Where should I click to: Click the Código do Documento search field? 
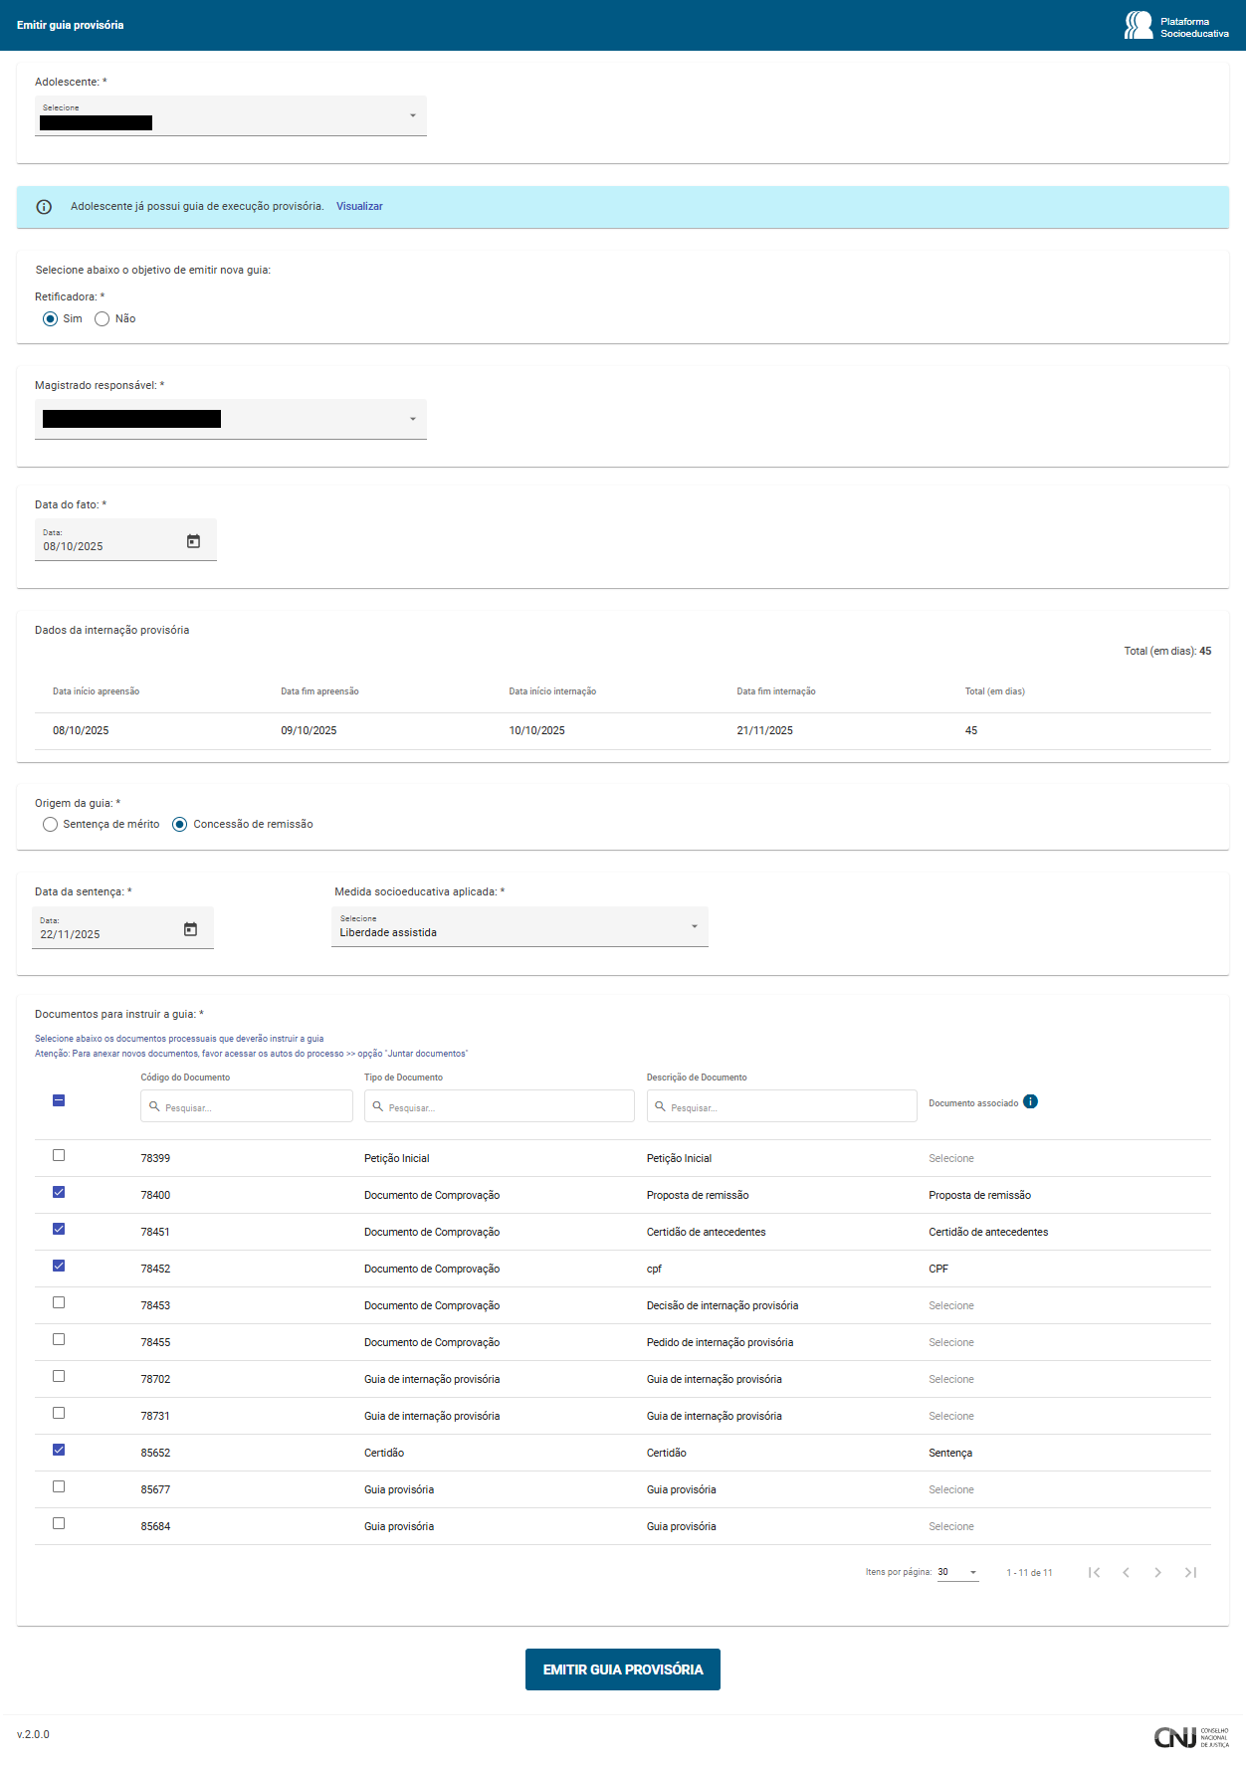click(247, 1106)
